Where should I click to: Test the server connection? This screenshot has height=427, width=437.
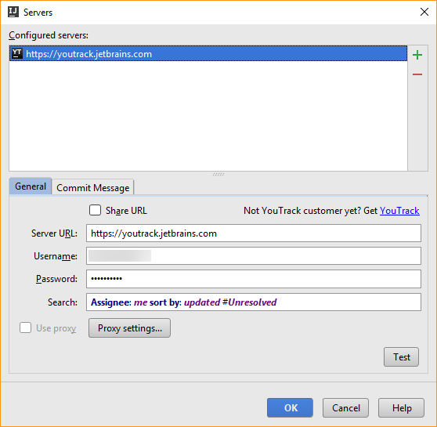401,356
